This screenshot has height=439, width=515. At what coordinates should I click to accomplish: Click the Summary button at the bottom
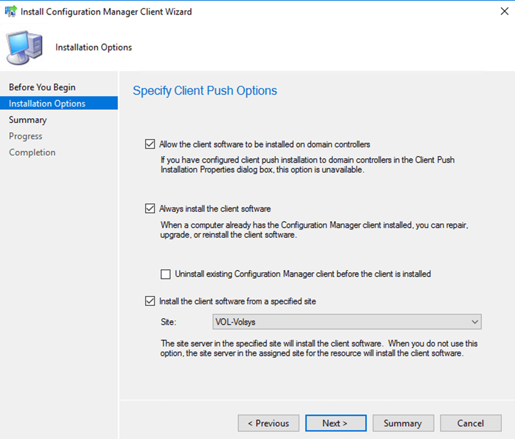[403, 423]
